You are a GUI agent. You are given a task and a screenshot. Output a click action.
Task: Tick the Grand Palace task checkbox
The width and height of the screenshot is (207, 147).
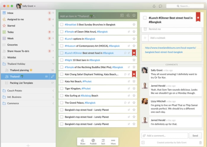click(62, 103)
